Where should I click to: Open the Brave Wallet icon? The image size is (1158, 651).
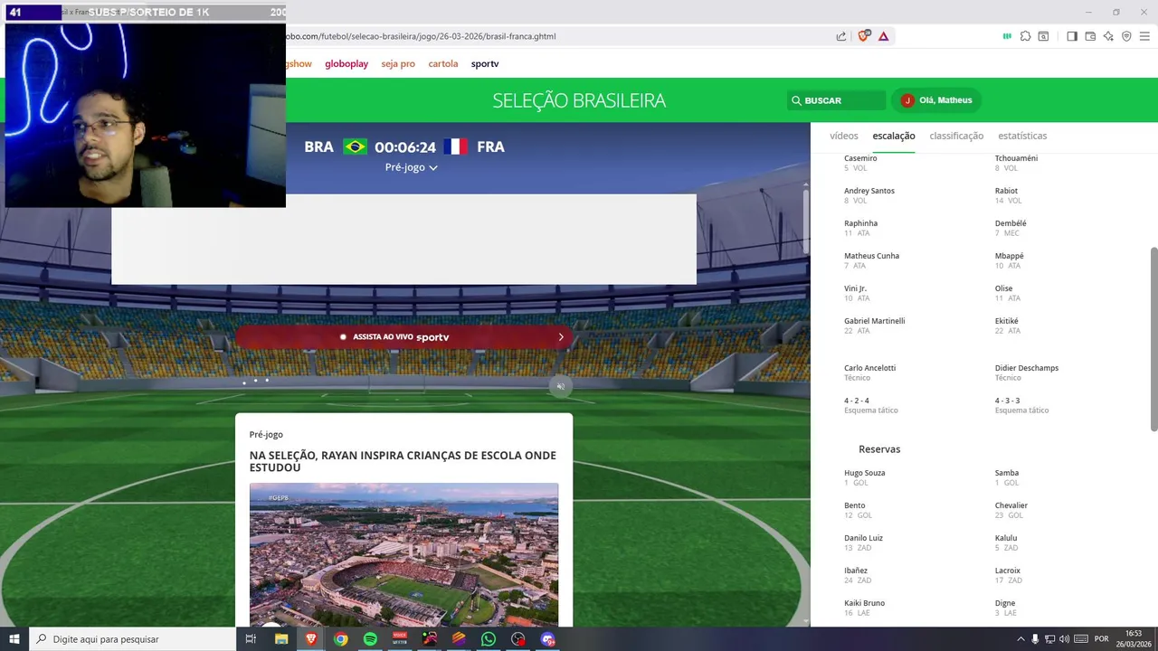click(x=1090, y=36)
